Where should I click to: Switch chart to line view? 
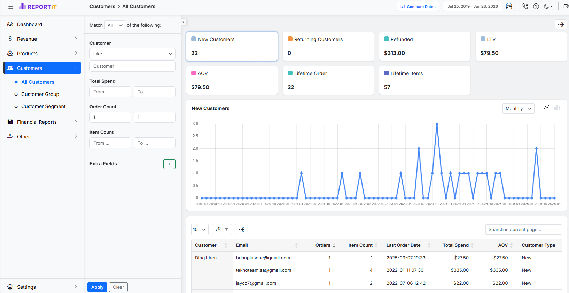[546, 108]
